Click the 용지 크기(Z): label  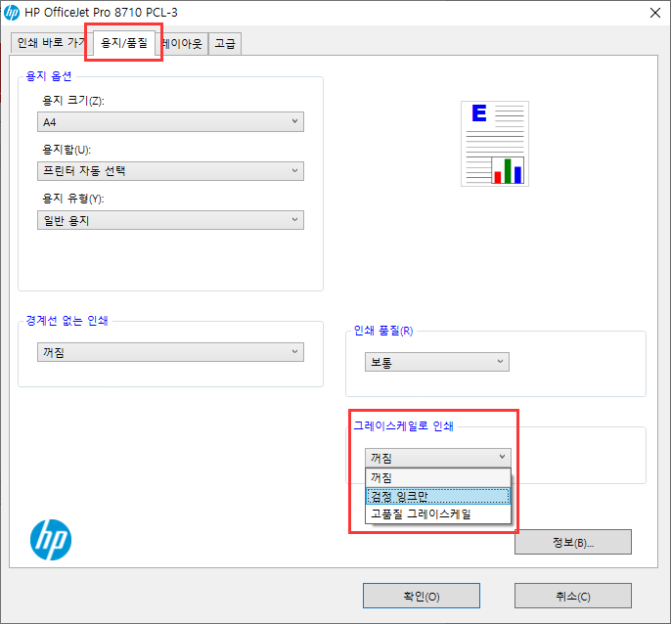click(x=72, y=101)
